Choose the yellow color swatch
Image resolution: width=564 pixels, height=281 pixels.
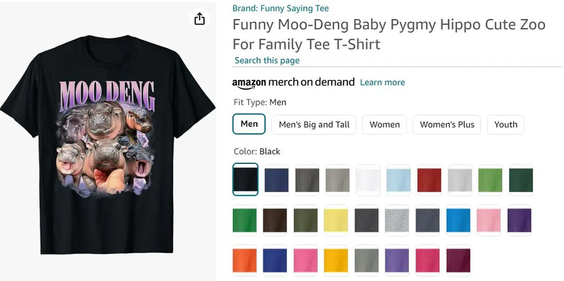pyautogui.click(x=336, y=220)
